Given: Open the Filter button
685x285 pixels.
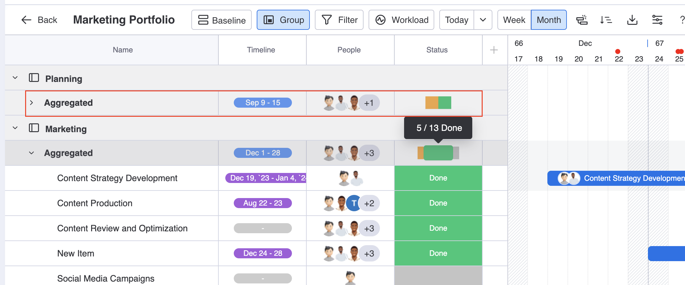Looking at the screenshot, I should [339, 20].
